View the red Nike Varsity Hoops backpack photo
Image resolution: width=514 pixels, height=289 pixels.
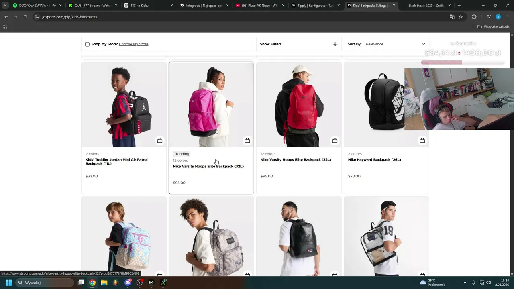click(x=299, y=104)
